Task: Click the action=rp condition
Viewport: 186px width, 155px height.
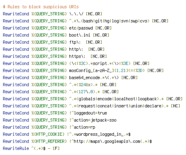Action: pyautogui.click(x=82, y=127)
